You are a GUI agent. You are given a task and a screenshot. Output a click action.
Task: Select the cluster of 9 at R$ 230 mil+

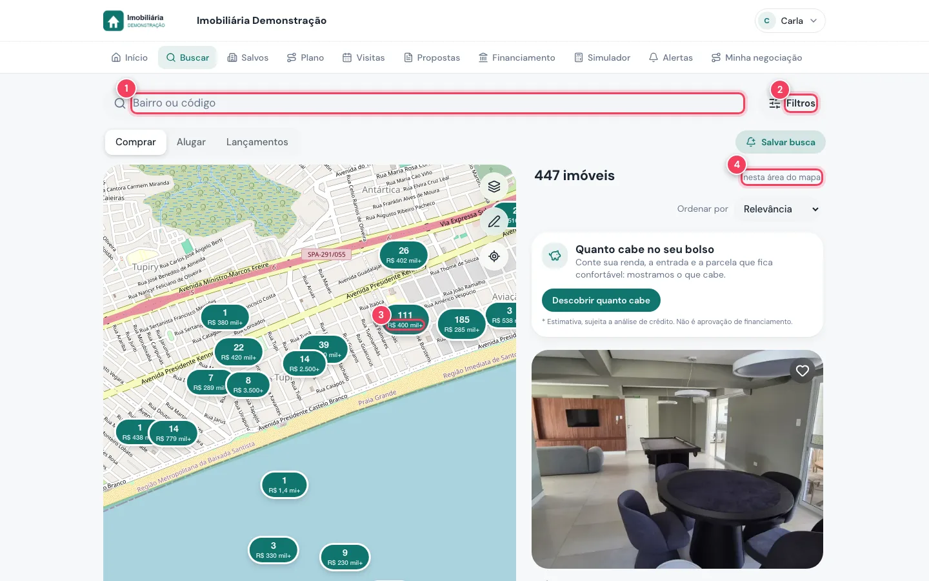point(345,557)
